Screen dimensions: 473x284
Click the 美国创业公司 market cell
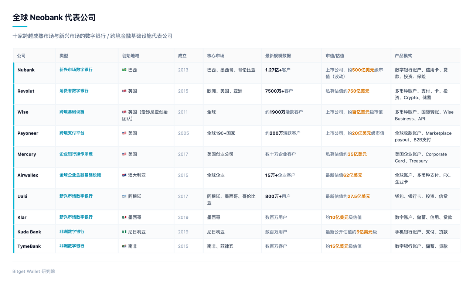pos(220,154)
